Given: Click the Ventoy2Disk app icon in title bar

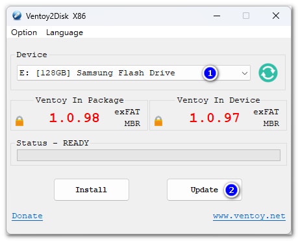Looking at the screenshot, I should pyautogui.click(x=17, y=16).
